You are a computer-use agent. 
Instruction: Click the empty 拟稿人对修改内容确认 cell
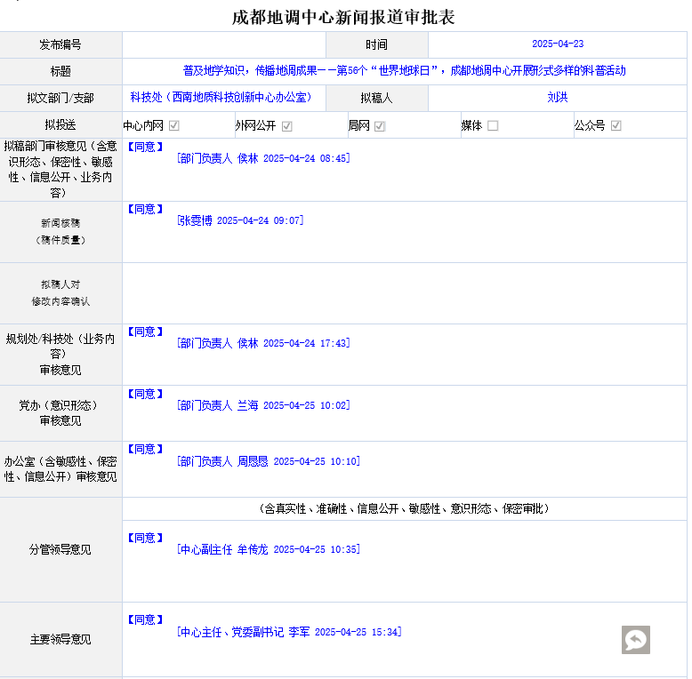[x=404, y=293]
